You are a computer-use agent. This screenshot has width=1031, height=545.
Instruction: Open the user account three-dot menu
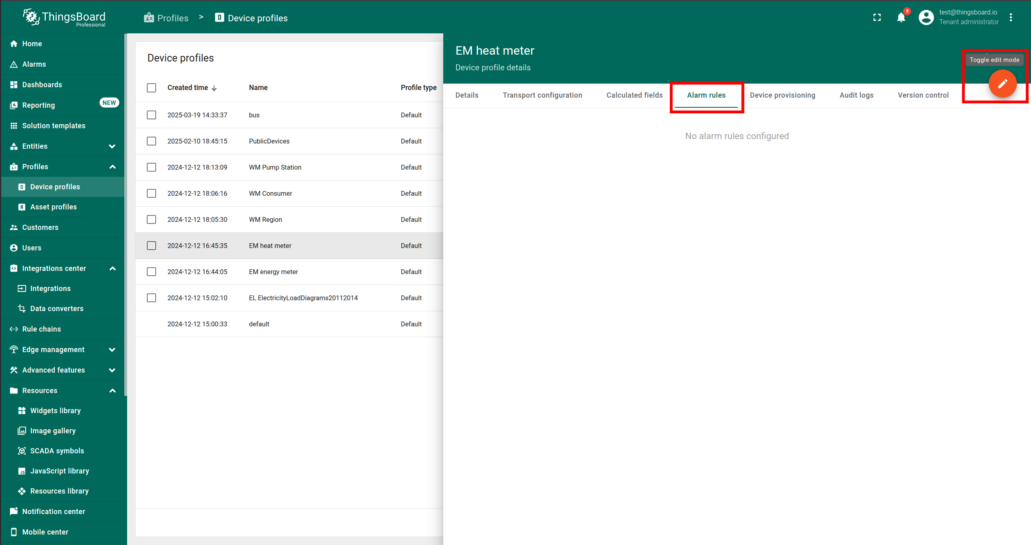[x=1010, y=18]
